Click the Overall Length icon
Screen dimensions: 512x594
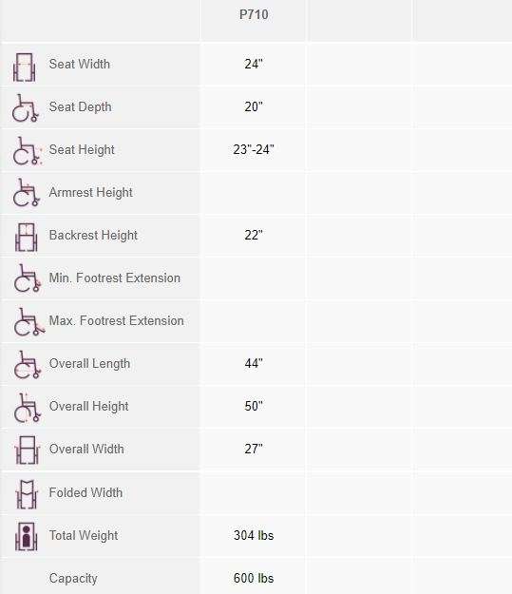[27, 364]
